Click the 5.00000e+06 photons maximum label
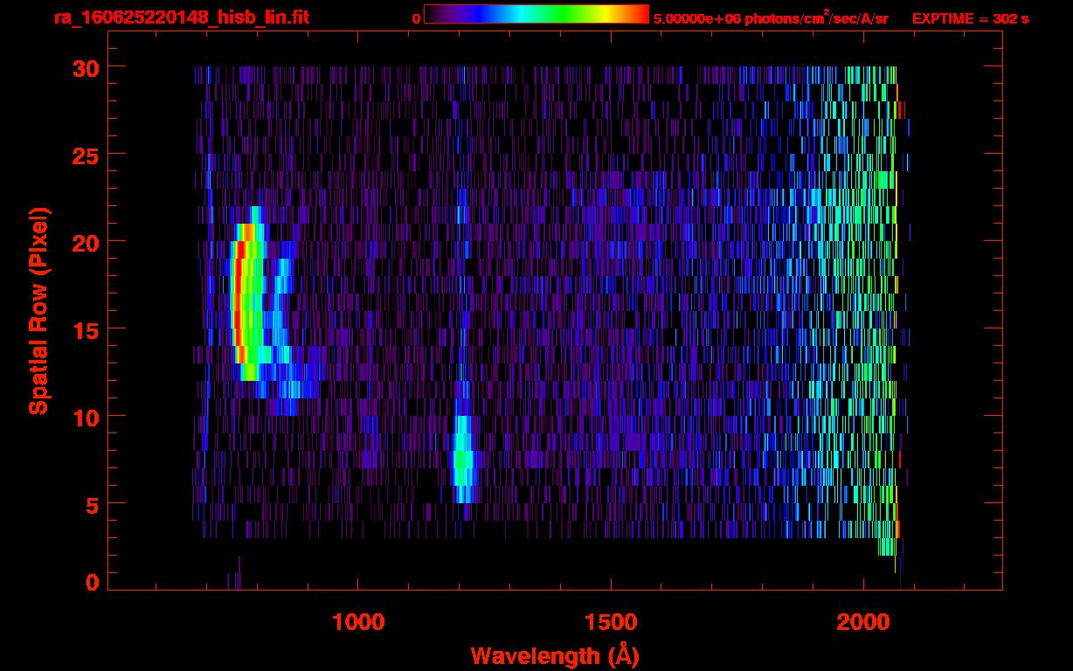 click(x=771, y=18)
